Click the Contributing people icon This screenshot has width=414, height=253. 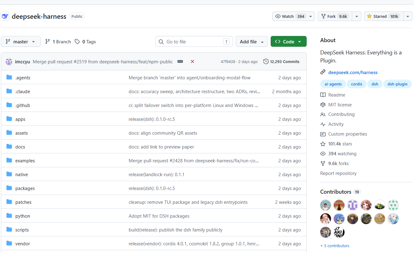pos(323,114)
